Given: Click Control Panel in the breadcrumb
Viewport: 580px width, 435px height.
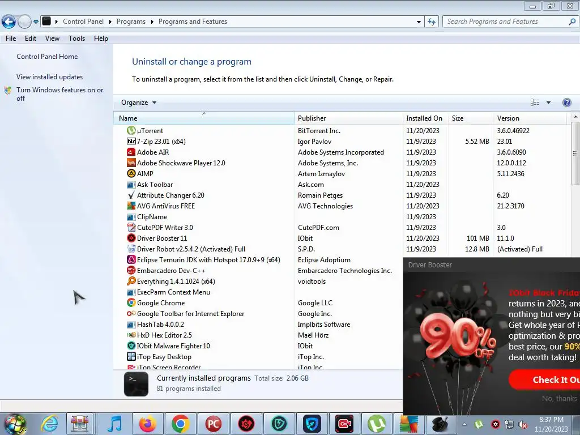Looking at the screenshot, I should 83,22.
